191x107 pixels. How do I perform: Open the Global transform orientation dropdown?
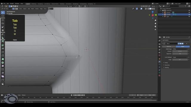tap(70, 6)
